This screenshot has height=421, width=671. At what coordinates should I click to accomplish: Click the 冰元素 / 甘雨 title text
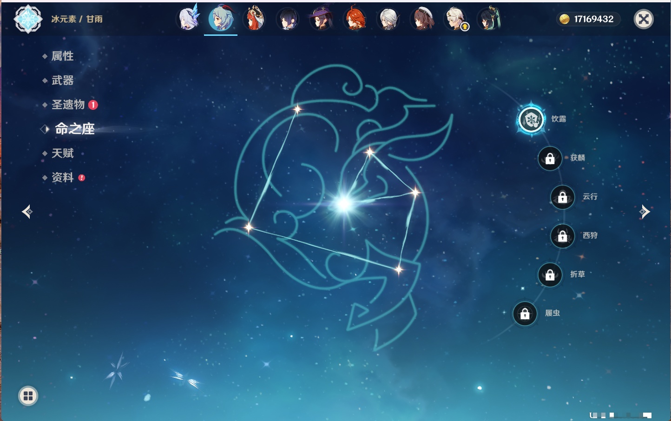[x=77, y=19]
